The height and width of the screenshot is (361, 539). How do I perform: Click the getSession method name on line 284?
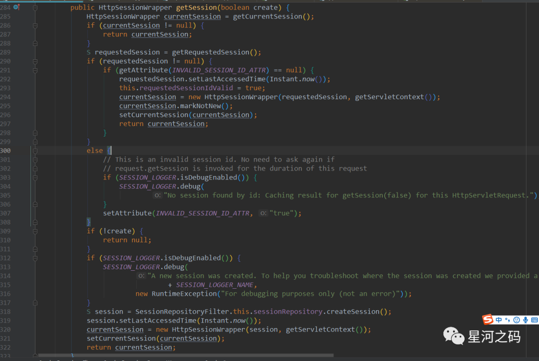pos(197,7)
